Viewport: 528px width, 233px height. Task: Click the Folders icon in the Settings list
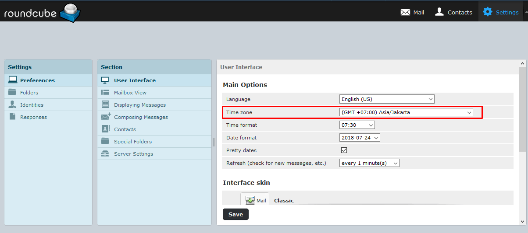(12, 92)
